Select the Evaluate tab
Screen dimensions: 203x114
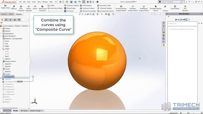coord(19,14)
